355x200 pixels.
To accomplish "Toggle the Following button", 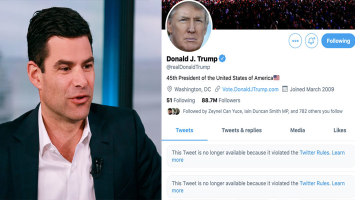I will (x=338, y=41).
